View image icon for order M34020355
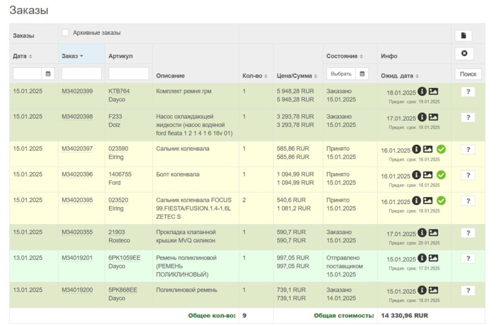Viewport: 504px width, 326px height. [x=433, y=233]
